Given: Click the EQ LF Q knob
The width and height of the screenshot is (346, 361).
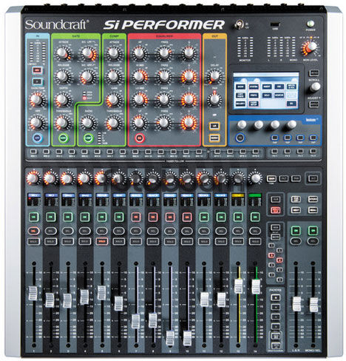Looking at the screenshot, I should tap(189, 123).
